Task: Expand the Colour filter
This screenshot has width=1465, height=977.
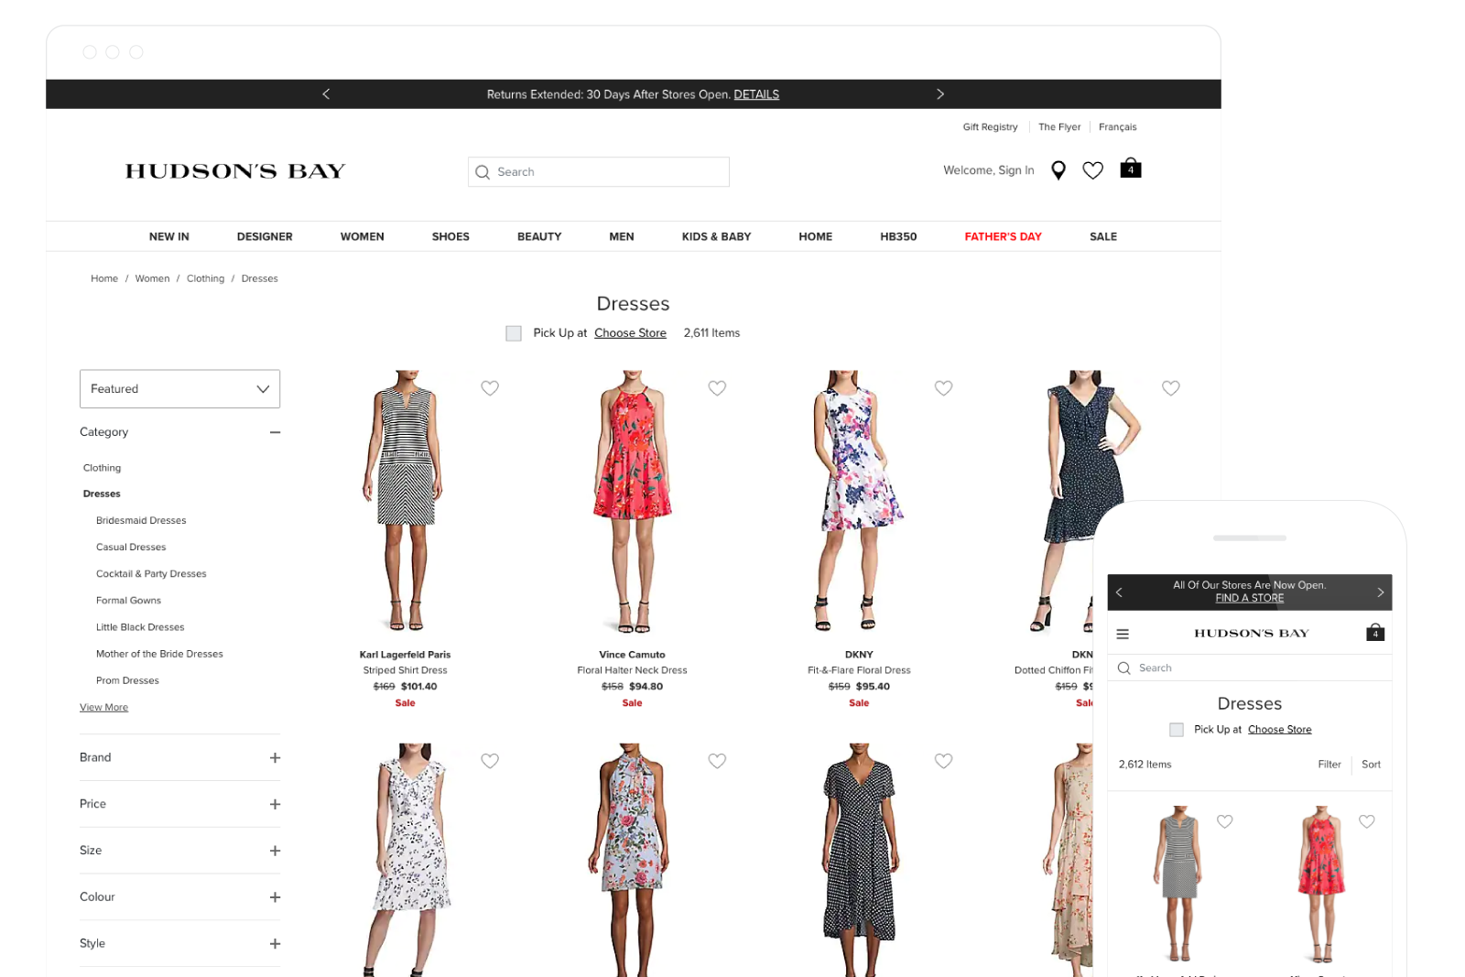Action: [x=275, y=897]
